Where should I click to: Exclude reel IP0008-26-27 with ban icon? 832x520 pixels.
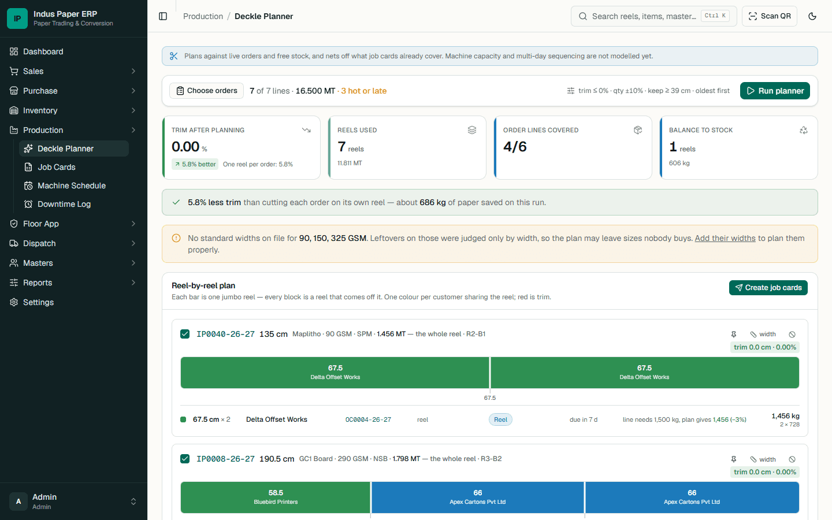pos(792,459)
